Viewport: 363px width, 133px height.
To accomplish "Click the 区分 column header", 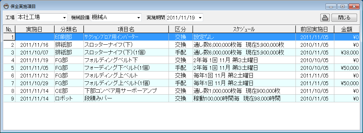I will pyautogui.click(x=180, y=29).
